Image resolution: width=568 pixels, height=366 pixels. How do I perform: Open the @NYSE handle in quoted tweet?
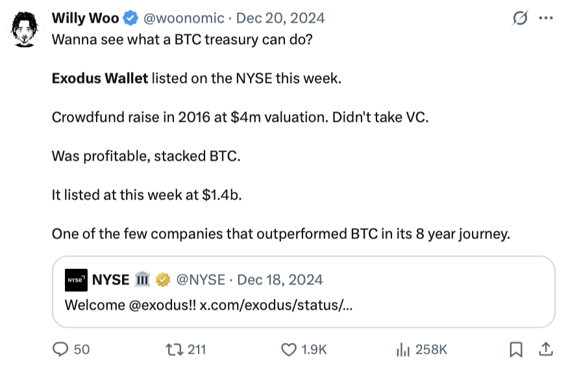[201, 280]
